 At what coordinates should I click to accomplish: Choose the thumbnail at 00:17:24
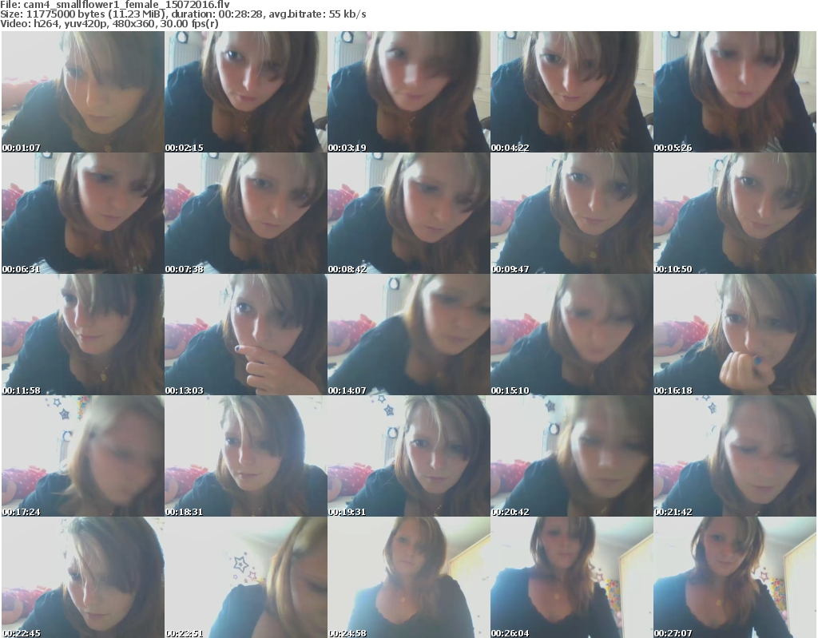click(x=83, y=457)
